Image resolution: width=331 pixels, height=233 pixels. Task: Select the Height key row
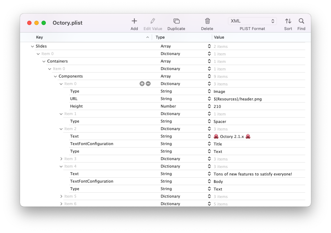77,106
